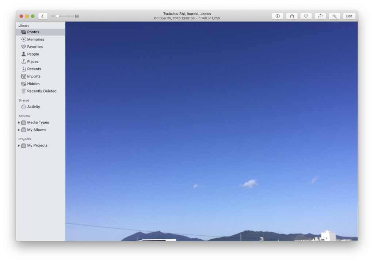
Task: Adjust the zoom slider knob
Action: point(57,16)
